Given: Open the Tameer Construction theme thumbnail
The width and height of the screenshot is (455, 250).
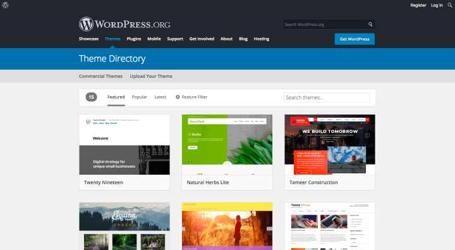Looking at the screenshot, I should (330, 144).
